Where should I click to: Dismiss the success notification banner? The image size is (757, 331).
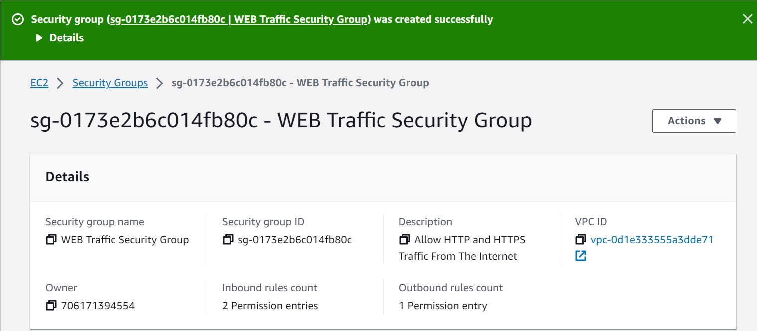[747, 19]
